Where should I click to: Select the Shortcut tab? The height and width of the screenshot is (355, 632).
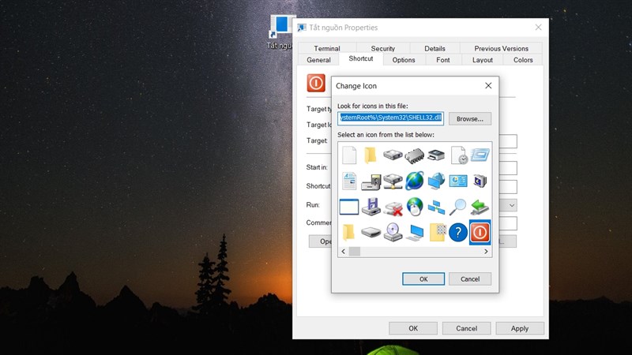361,58
